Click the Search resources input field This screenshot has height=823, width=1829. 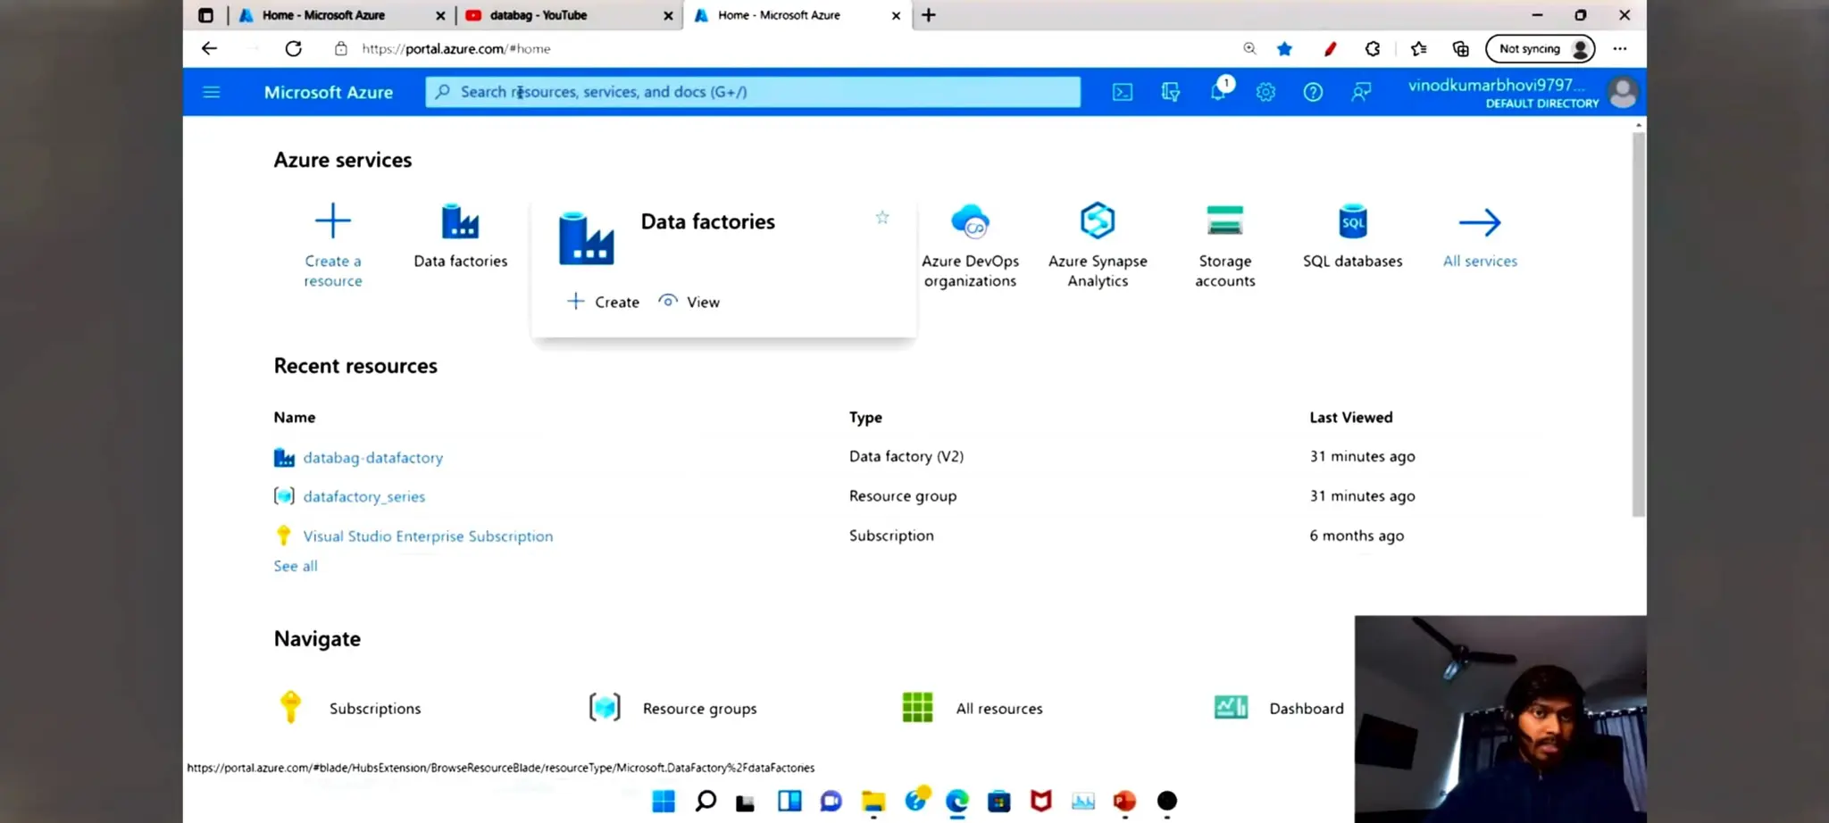point(753,92)
